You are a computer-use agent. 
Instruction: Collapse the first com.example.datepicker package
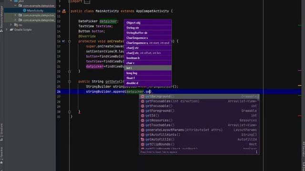15,6
